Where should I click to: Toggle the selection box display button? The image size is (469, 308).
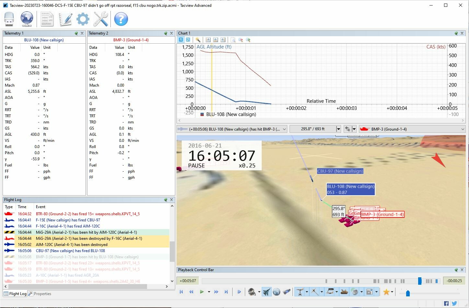(369, 292)
